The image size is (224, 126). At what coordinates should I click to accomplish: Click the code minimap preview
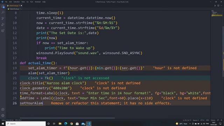(x=217, y=13)
